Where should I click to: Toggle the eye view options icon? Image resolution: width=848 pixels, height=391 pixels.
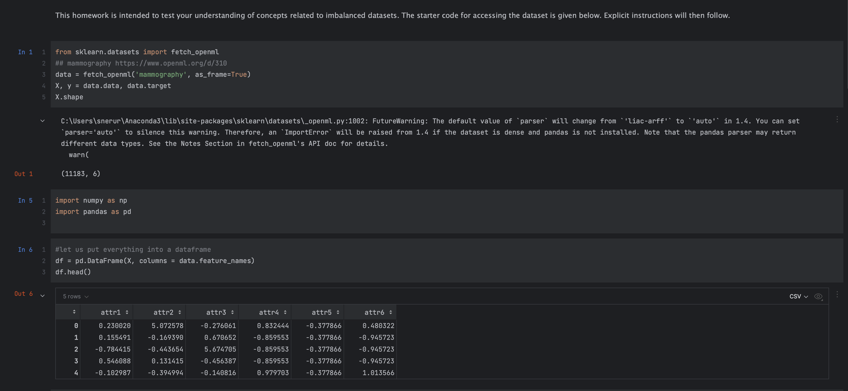point(818,297)
